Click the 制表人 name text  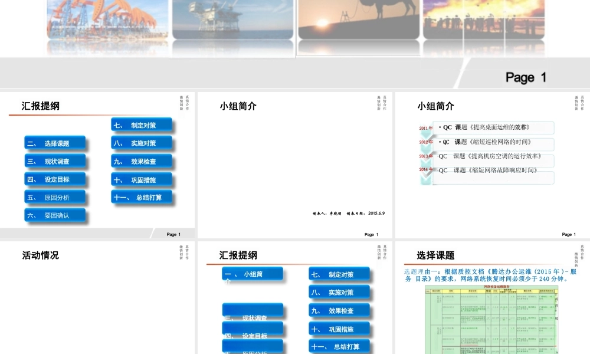pyautogui.click(x=327, y=214)
